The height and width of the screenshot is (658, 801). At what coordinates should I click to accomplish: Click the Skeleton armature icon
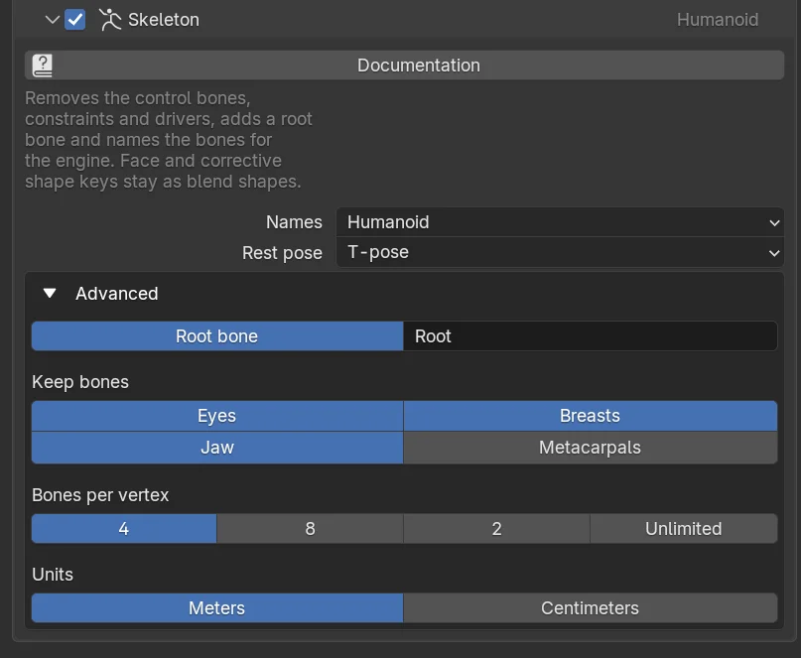click(x=110, y=20)
